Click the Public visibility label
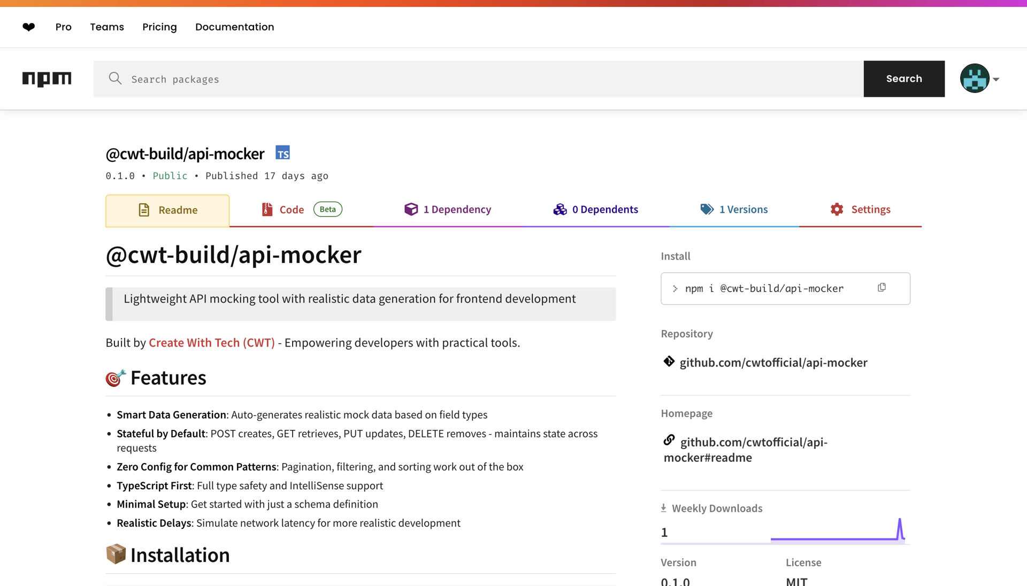This screenshot has height=586, width=1027. pos(170,176)
